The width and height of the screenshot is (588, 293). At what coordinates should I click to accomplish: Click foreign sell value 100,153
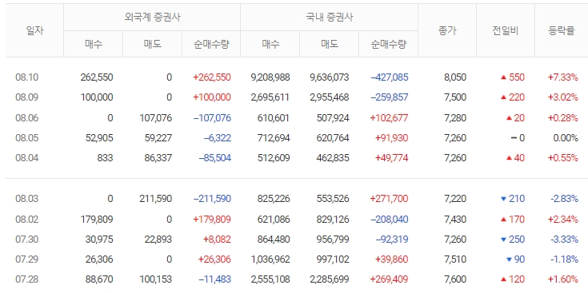tap(155, 279)
